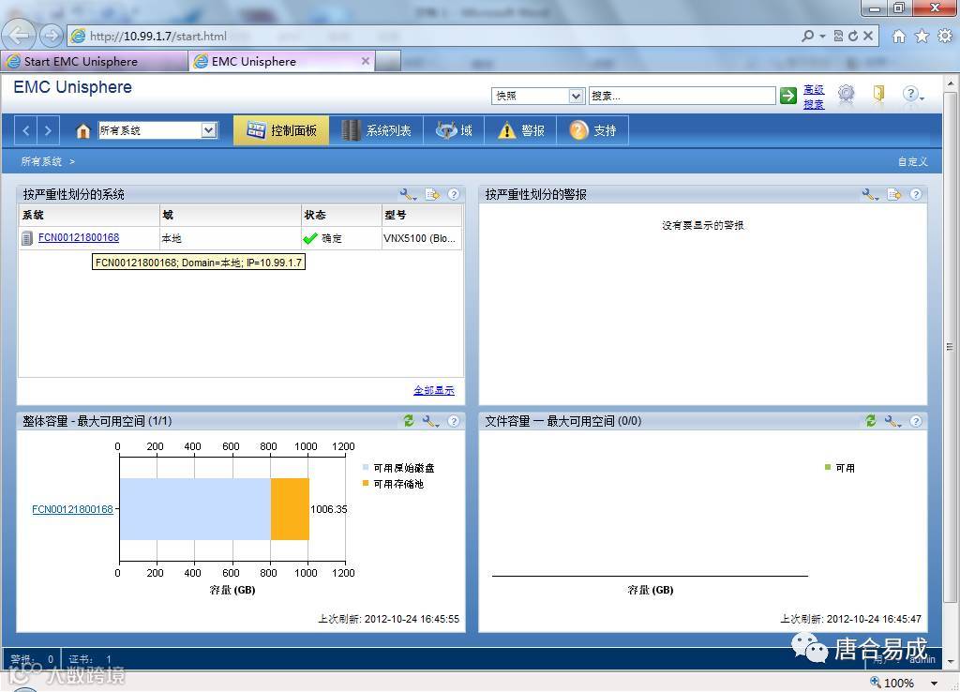Click the VNX5100 model cell

pyautogui.click(x=420, y=238)
